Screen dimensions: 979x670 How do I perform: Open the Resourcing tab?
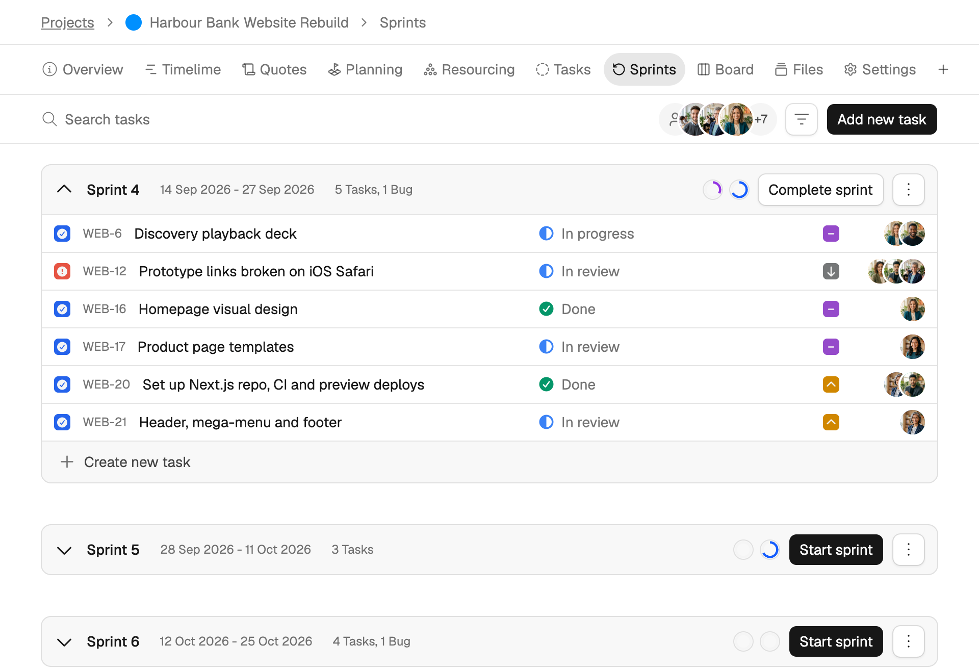click(x=469, y=69)
